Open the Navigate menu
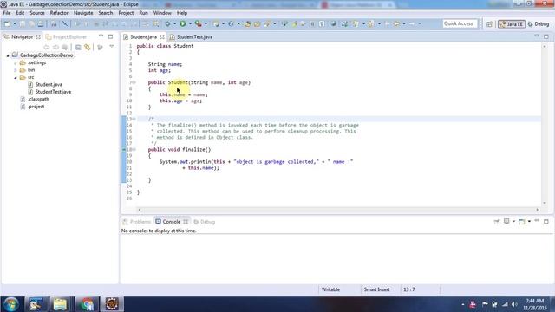The image size is (555, 312). click(x=83, y=13)
